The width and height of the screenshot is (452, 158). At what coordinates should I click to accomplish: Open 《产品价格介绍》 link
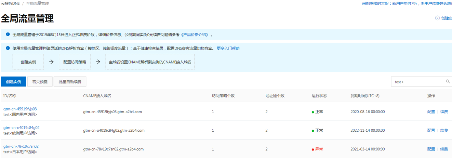(195, 35)
